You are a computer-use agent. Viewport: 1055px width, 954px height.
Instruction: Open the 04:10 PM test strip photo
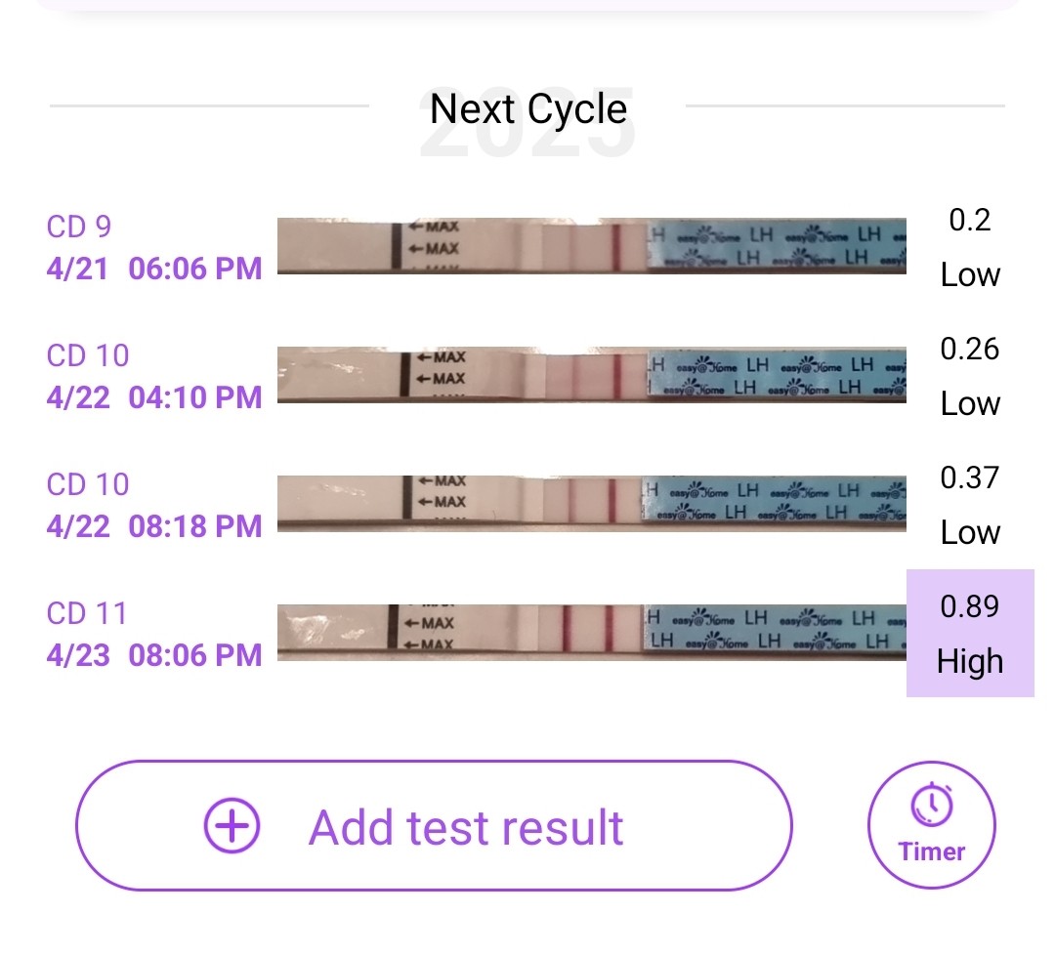pos(591,375)
